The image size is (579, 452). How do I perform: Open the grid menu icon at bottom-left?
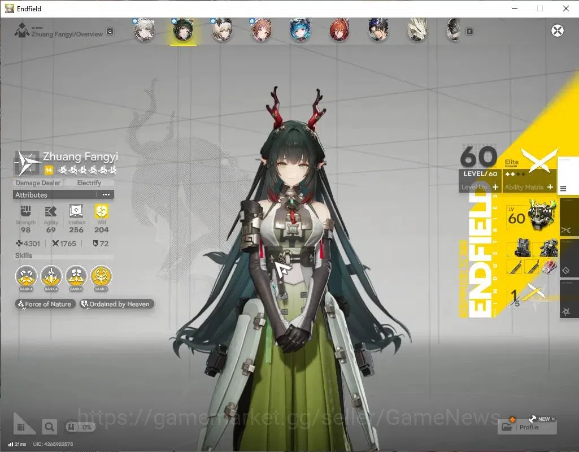[21, 427]
